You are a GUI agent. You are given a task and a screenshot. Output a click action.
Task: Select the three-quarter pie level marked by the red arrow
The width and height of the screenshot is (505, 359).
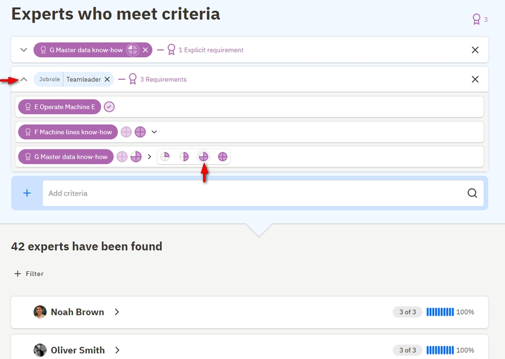pyautogui.click(x=204, y=157)
